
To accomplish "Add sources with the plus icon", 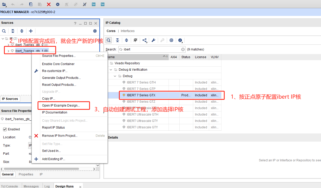I will [x=31, y=31].
